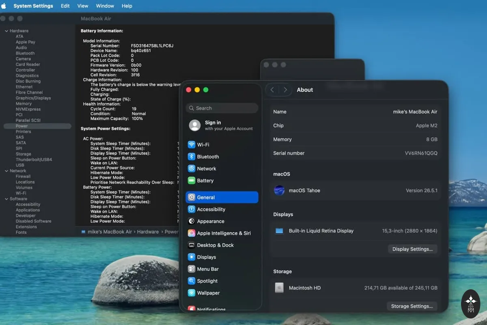
Task: Click the Card Reader entry in hardware list
Action: point(28,65)
